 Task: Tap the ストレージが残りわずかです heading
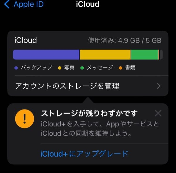(89, 113)
